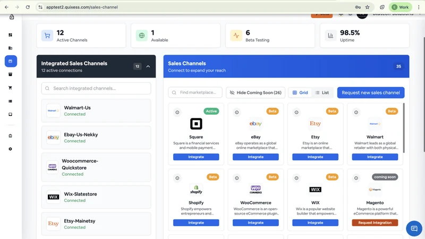Integrate the Wix channel

coord(315,223)
